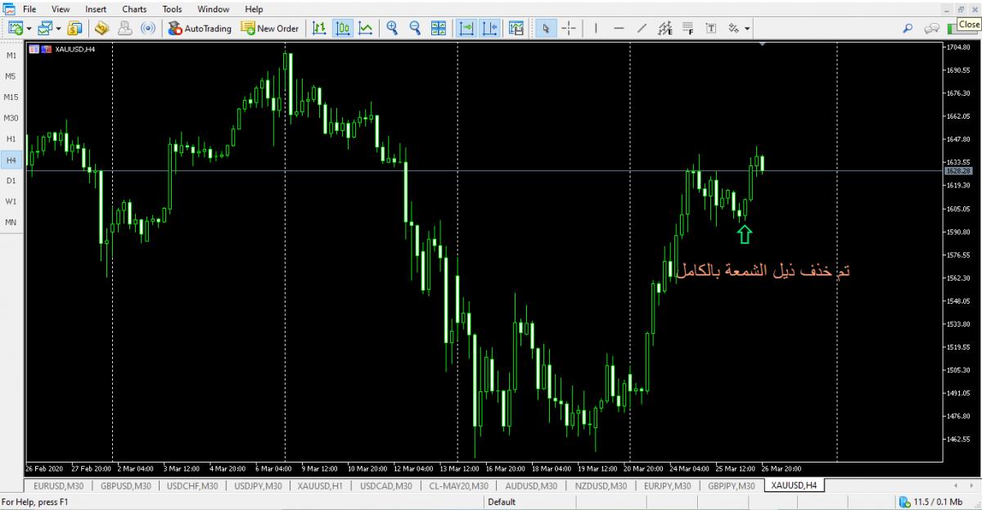Expand the new chart dropdown arrow

click(29, 28)
